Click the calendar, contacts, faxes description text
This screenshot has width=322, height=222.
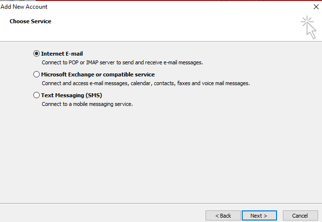click(146, 83)
